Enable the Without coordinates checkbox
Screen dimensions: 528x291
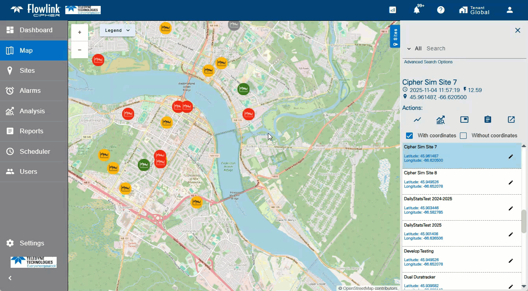[x=463, y=136]
